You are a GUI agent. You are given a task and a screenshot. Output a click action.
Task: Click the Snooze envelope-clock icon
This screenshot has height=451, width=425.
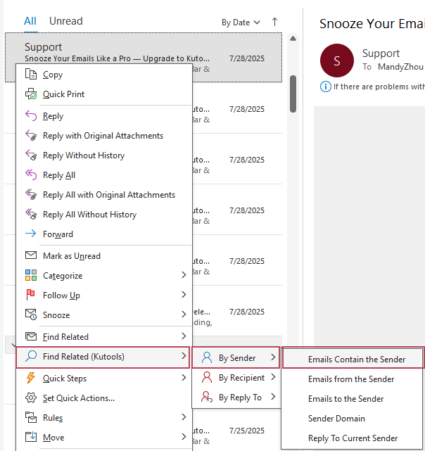(x=31, y=315)
